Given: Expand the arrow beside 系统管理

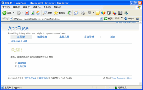Looking at the screenshot, I should coord(101,37).
